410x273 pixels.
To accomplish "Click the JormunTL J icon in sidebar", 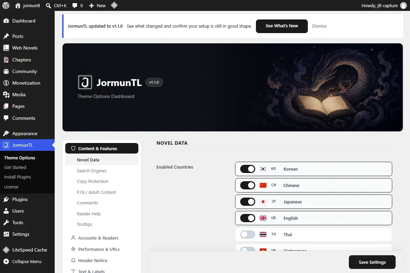I will [x=6, y=145].
